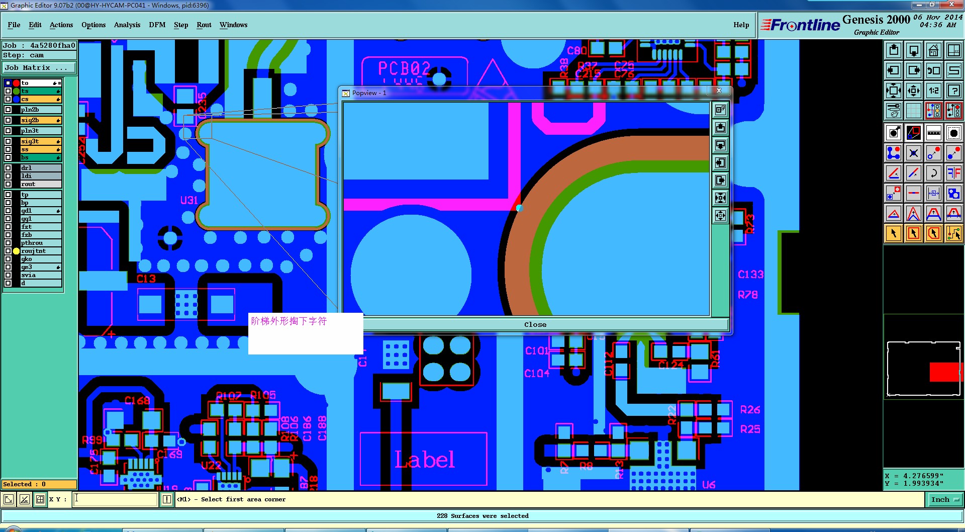The width and height of the screenshot is (965, 532).
Task: Select the rotate arrow tool icon
Action: tap(934, 173)
